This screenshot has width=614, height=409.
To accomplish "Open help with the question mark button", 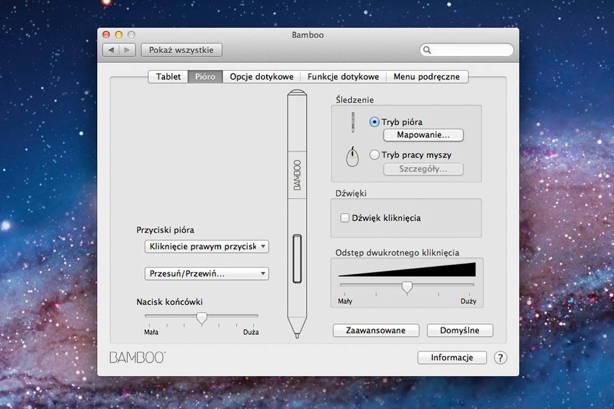I will point(500,357).
